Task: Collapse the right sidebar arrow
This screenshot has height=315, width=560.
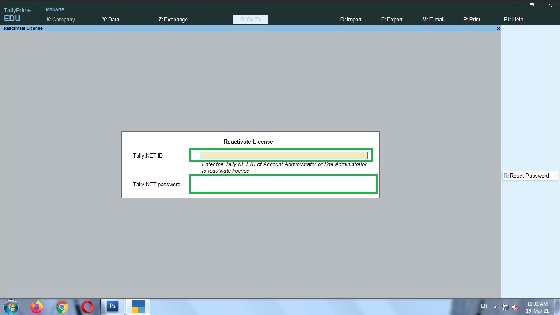Action: click(x=556, y=176)
